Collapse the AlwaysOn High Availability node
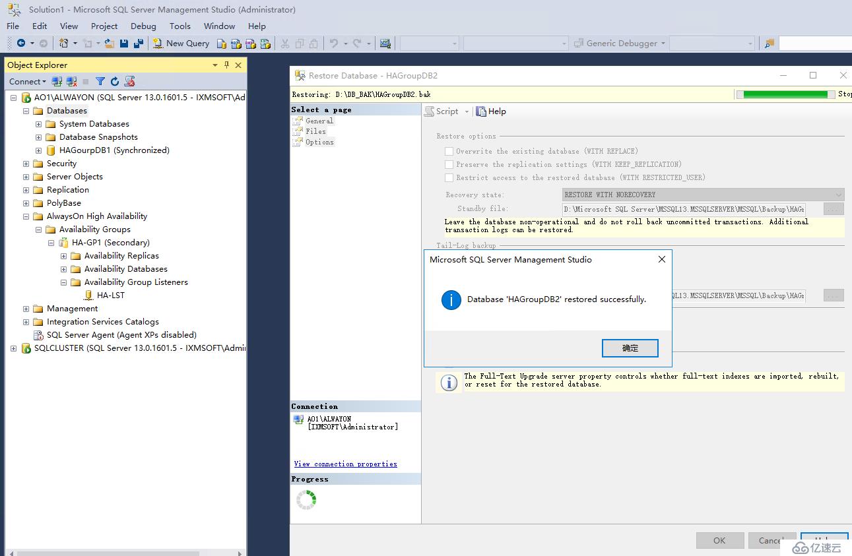852x556 pixels. pyautogui.click(x=26, y=216)
